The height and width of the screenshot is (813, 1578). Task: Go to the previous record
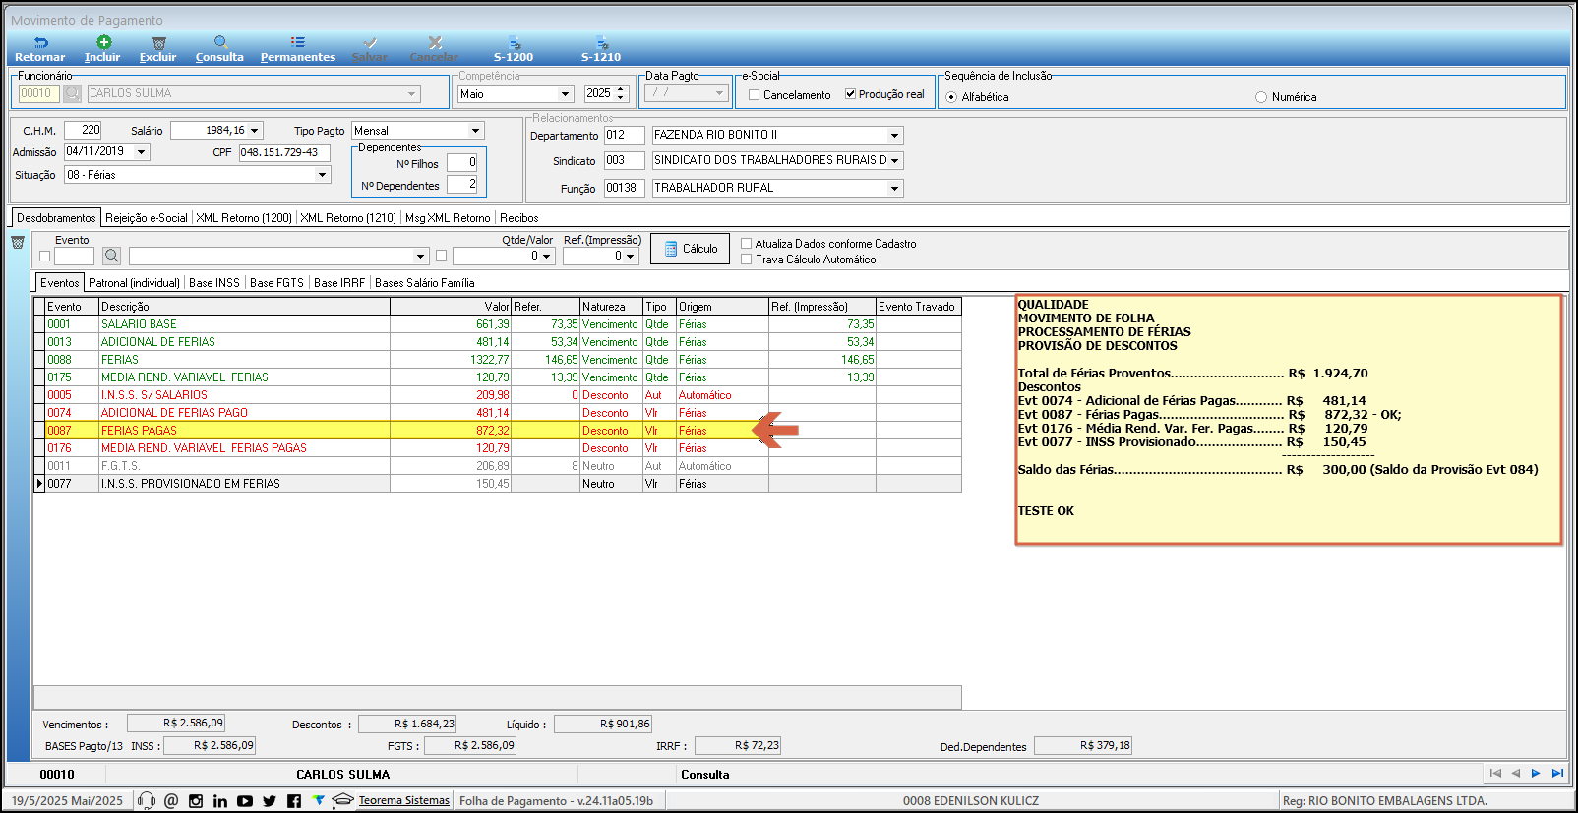pyautogui.click(x=1516, y=774)
